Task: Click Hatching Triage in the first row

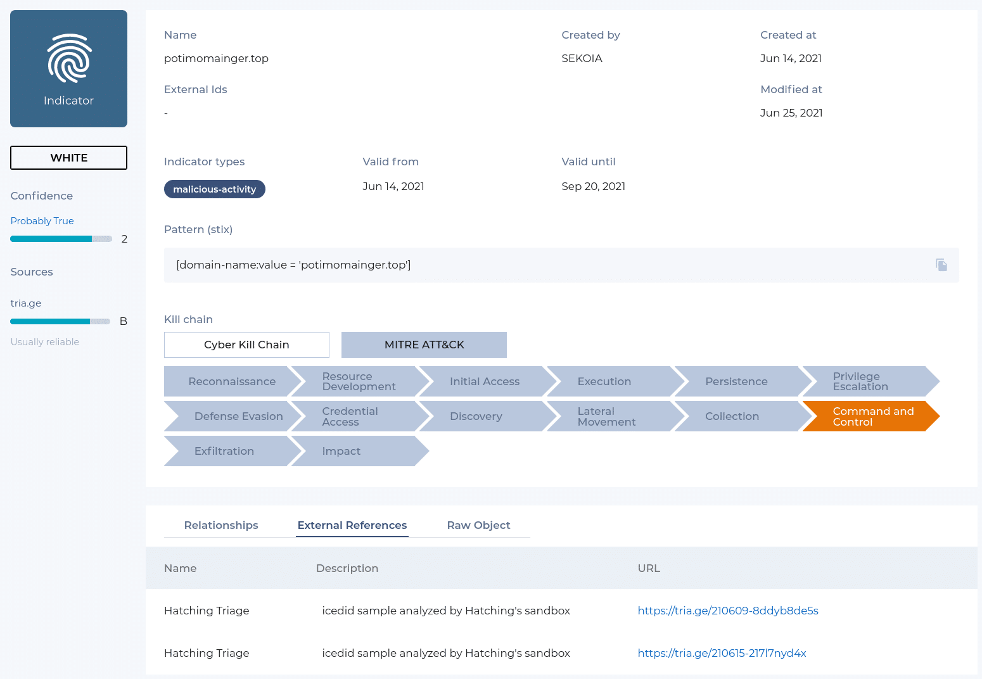Action: (207, 611)
